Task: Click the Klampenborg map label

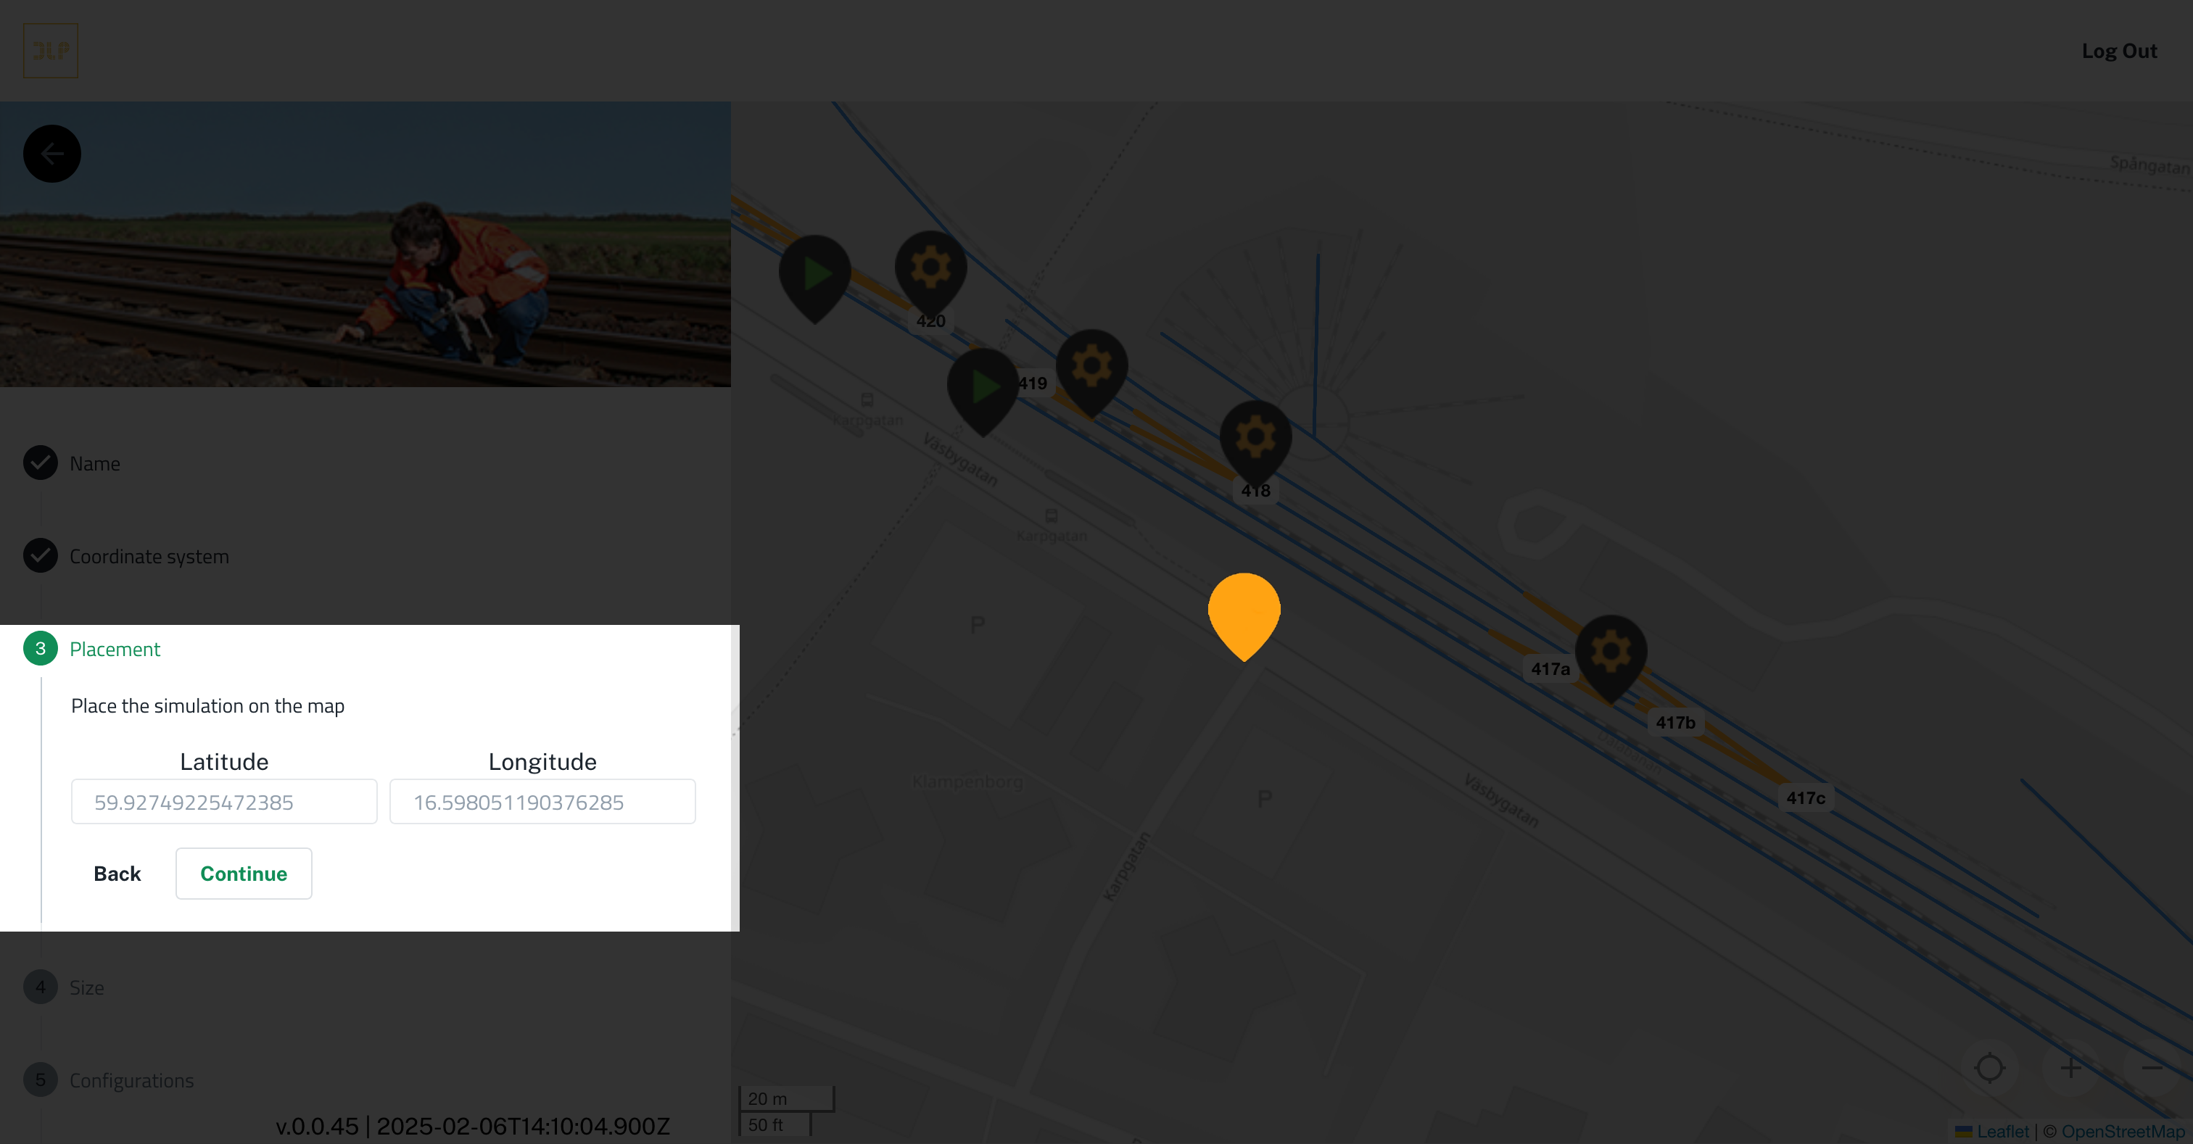Action: (x=967, y=782)
